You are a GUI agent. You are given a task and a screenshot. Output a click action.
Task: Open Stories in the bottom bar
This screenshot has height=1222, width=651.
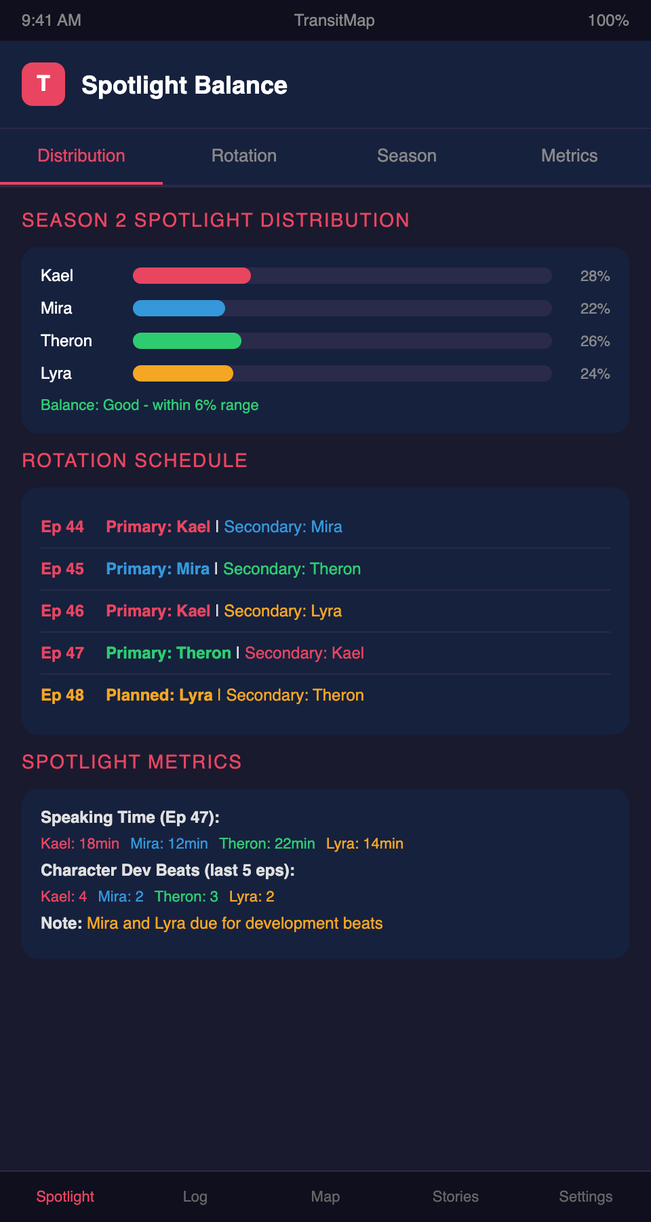coord(456,1197)
